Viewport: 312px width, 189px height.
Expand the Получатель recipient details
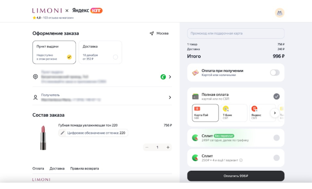click(169, 97)
